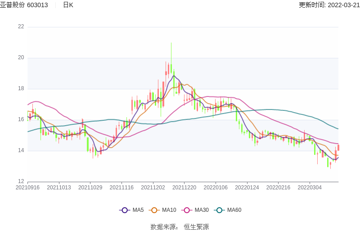Click the orange MA10 legend marker

pos(154,210)
